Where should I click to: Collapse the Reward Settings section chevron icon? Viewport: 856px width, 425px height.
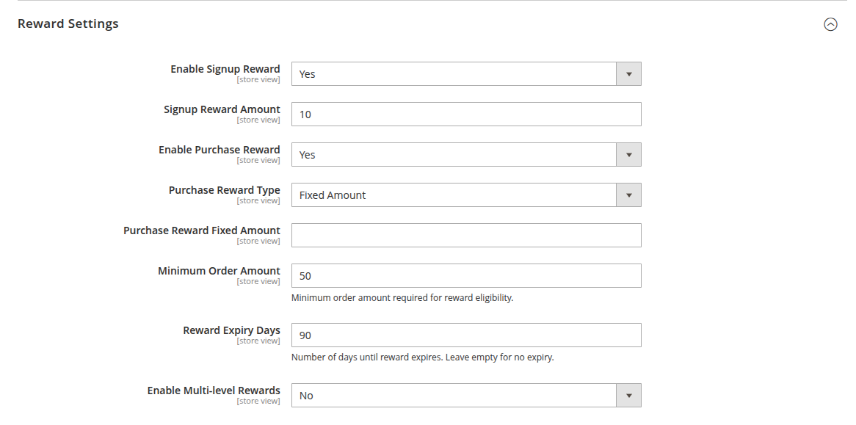(830, 24)
